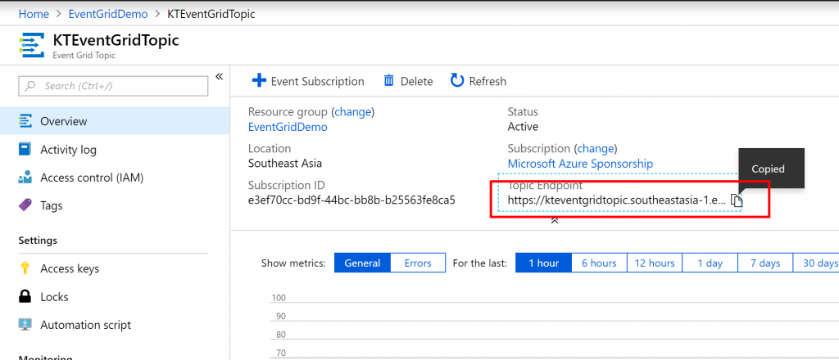Open Microsoft Azure Sponsorship link
Viewport: 839px width, 360px height.
point(580,164)
